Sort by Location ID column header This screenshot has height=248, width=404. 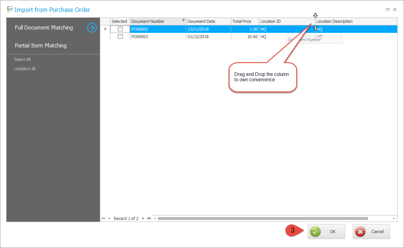pyautogui.click(x=287, y=21)
